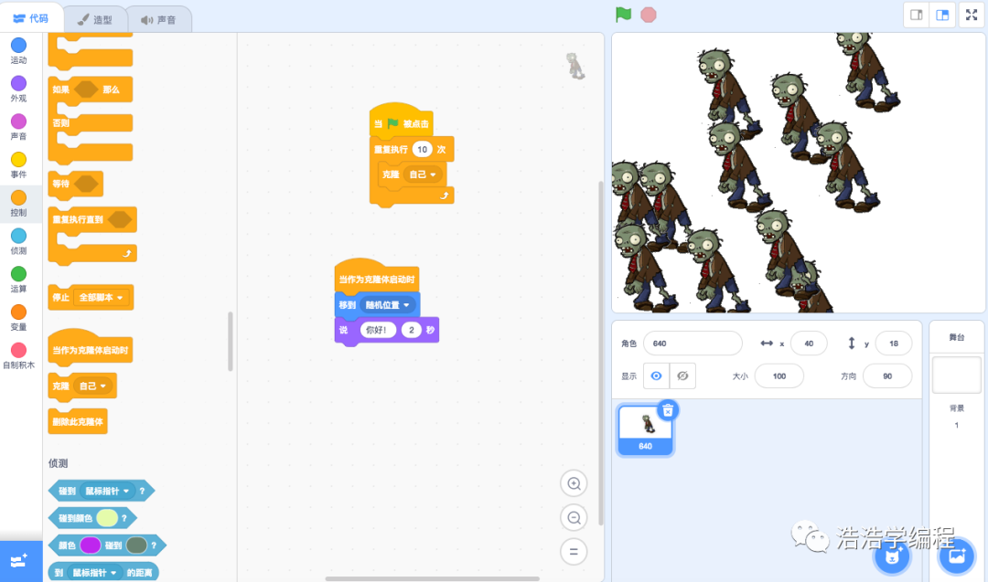Open 到 鼠标指针 的距离 dropdown
The height and width of the screenshot is (582, 988).
[94, 573]
